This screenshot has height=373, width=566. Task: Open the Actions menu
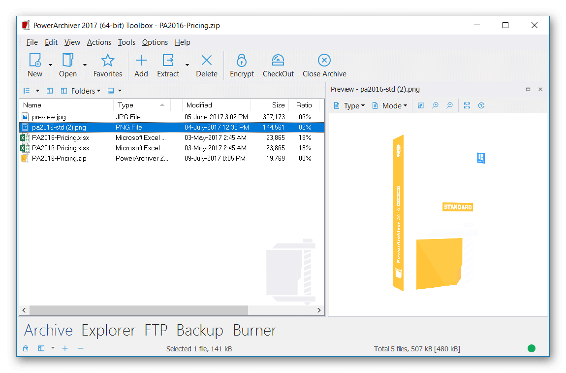point(99,42)
